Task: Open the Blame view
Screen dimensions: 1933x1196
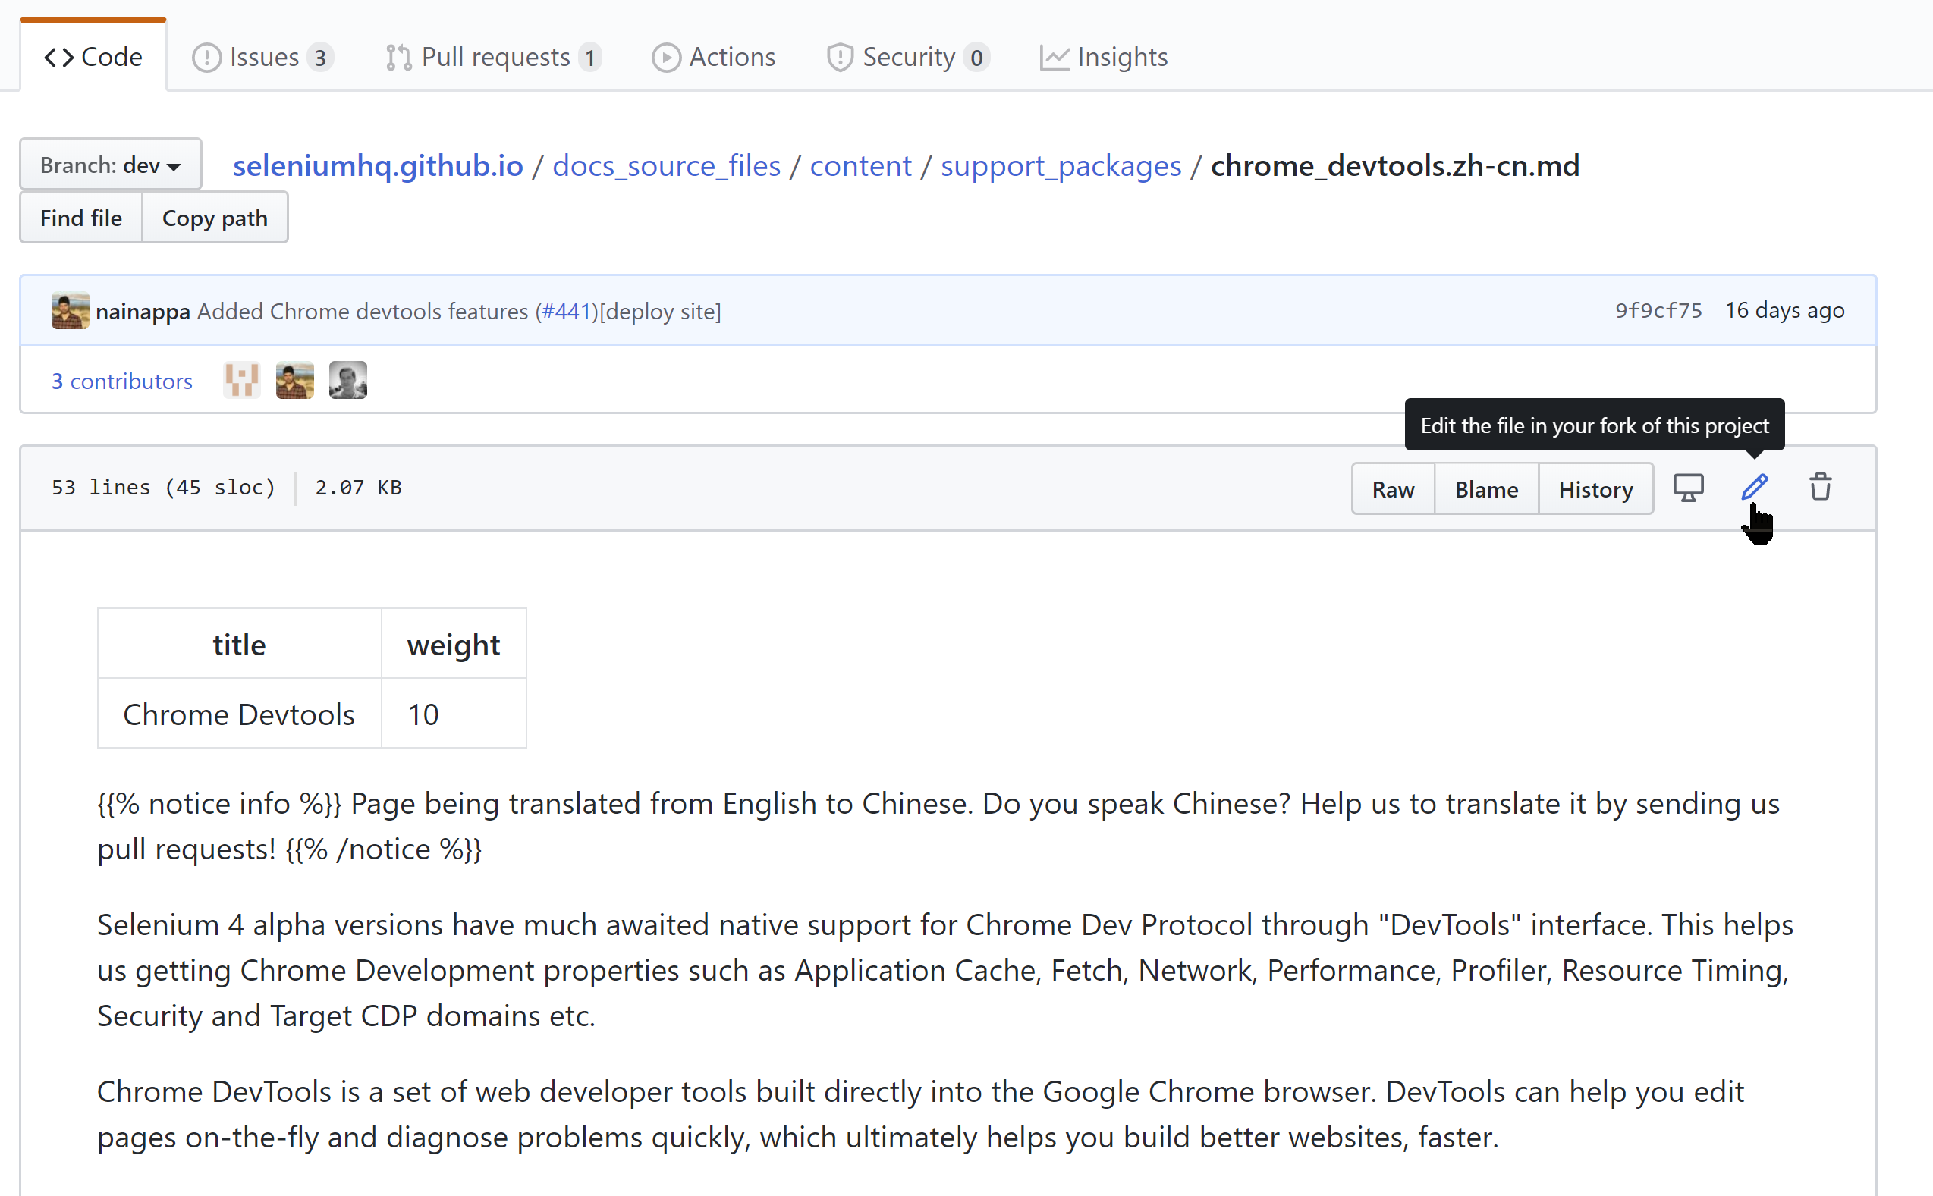Action: [1486, 490]
